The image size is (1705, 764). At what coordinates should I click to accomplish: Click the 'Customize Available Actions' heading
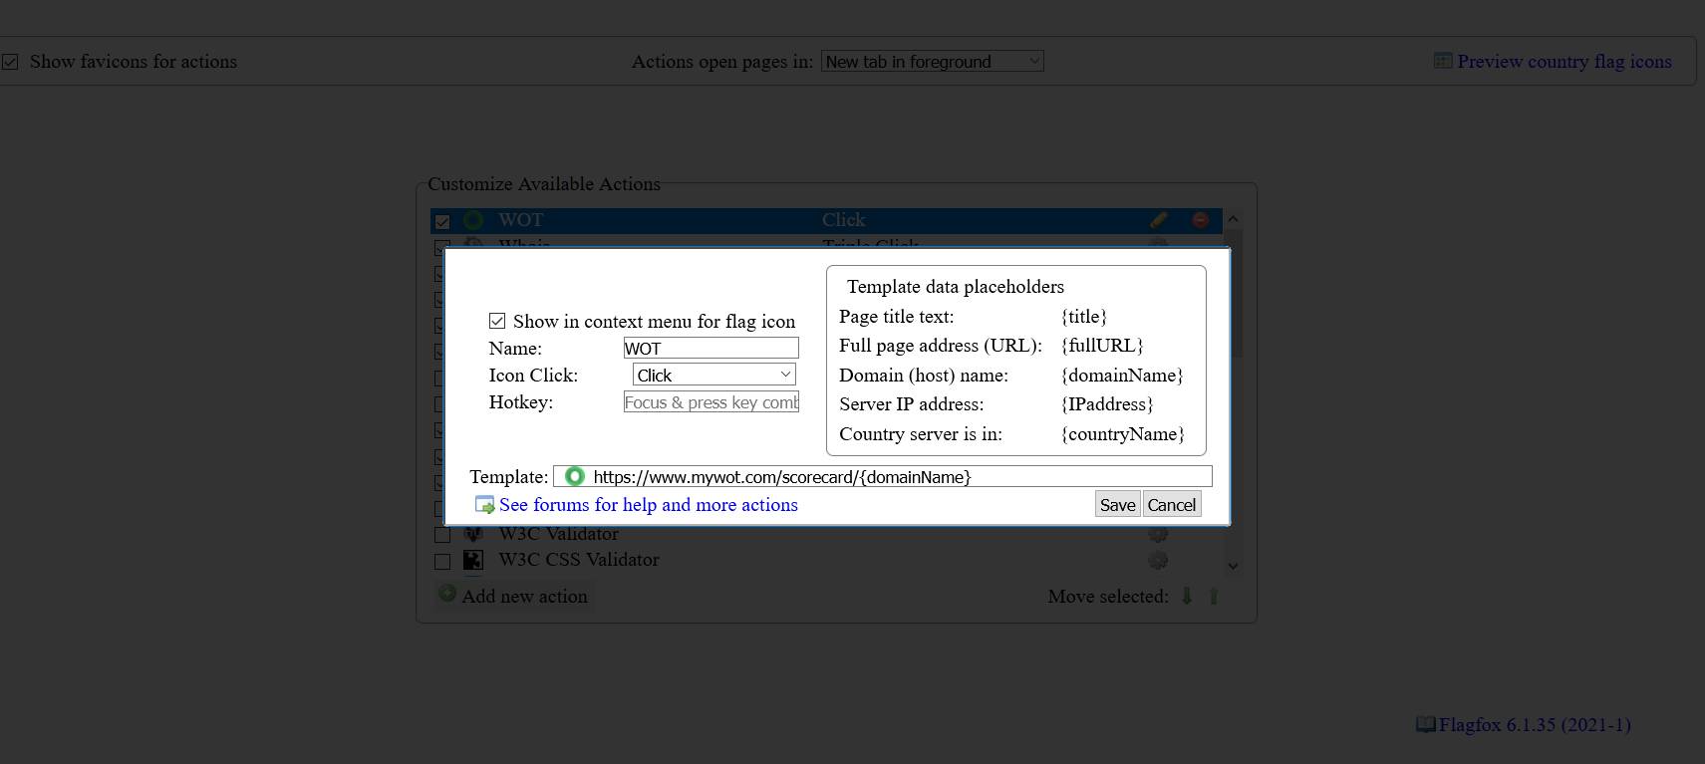[x=544, y=184]
